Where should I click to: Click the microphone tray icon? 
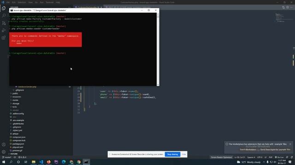[267, 162]
